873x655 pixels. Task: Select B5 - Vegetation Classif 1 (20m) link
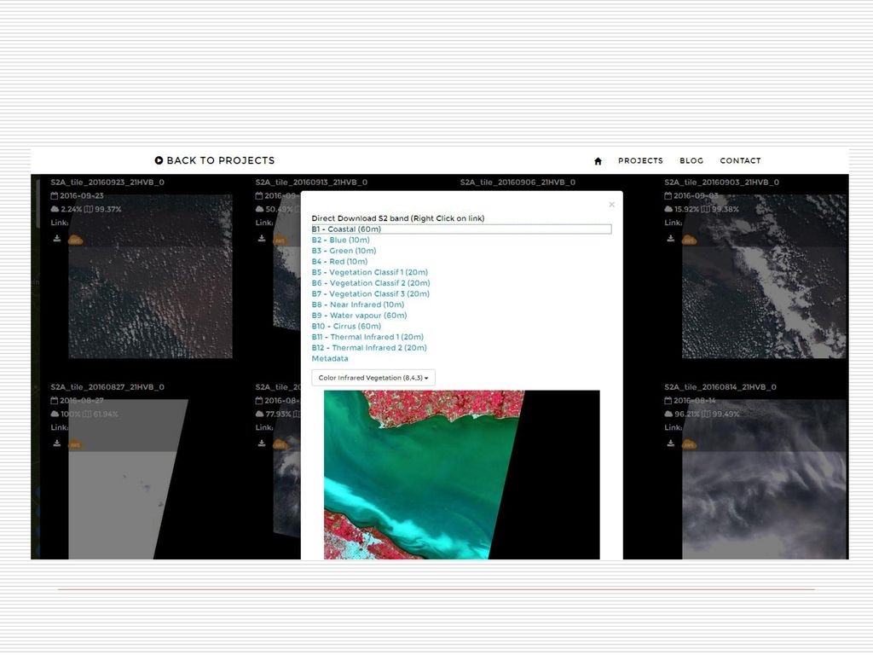[370, 272]
